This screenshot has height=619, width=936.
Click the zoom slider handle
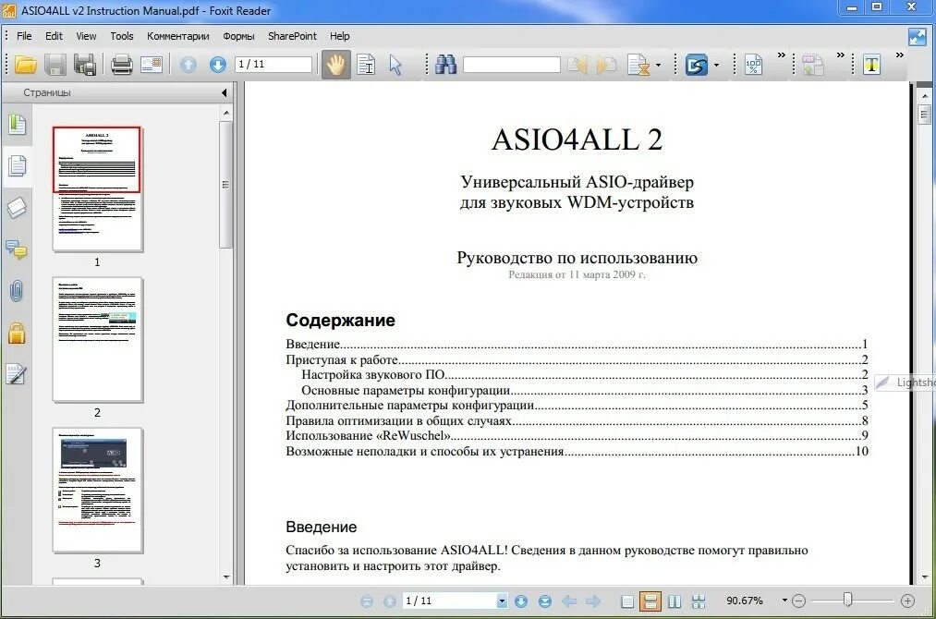click(x=847, y=600)
